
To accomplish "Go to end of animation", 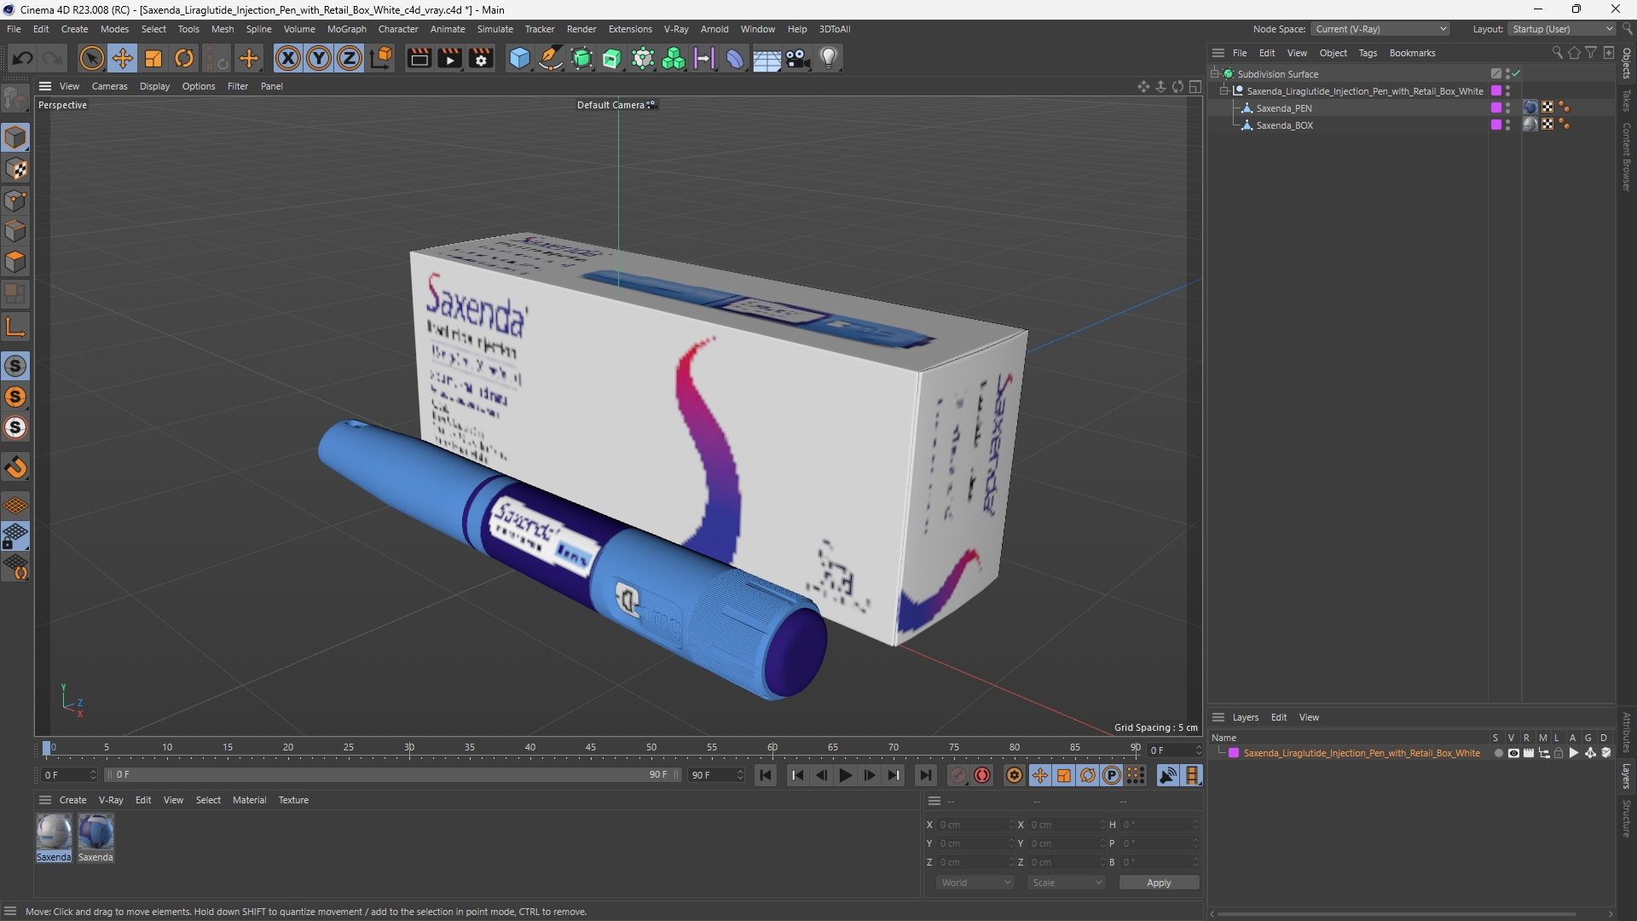I will coord(925,775).
